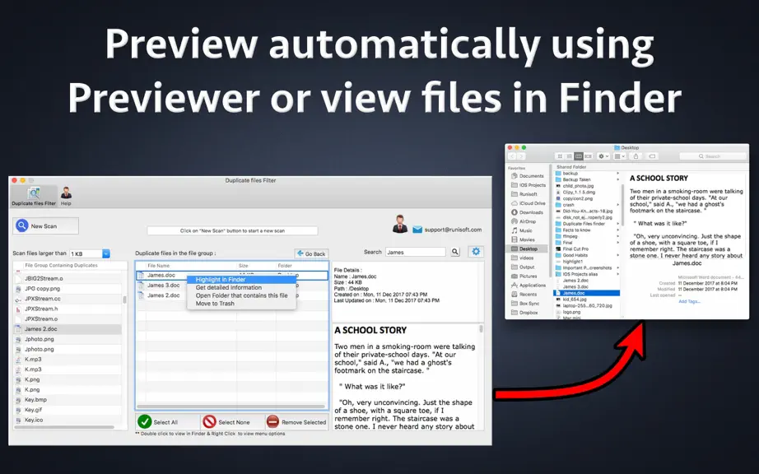Open Recents in Finder sidebar
The image size is (759, 474).
tap(524, 294)
